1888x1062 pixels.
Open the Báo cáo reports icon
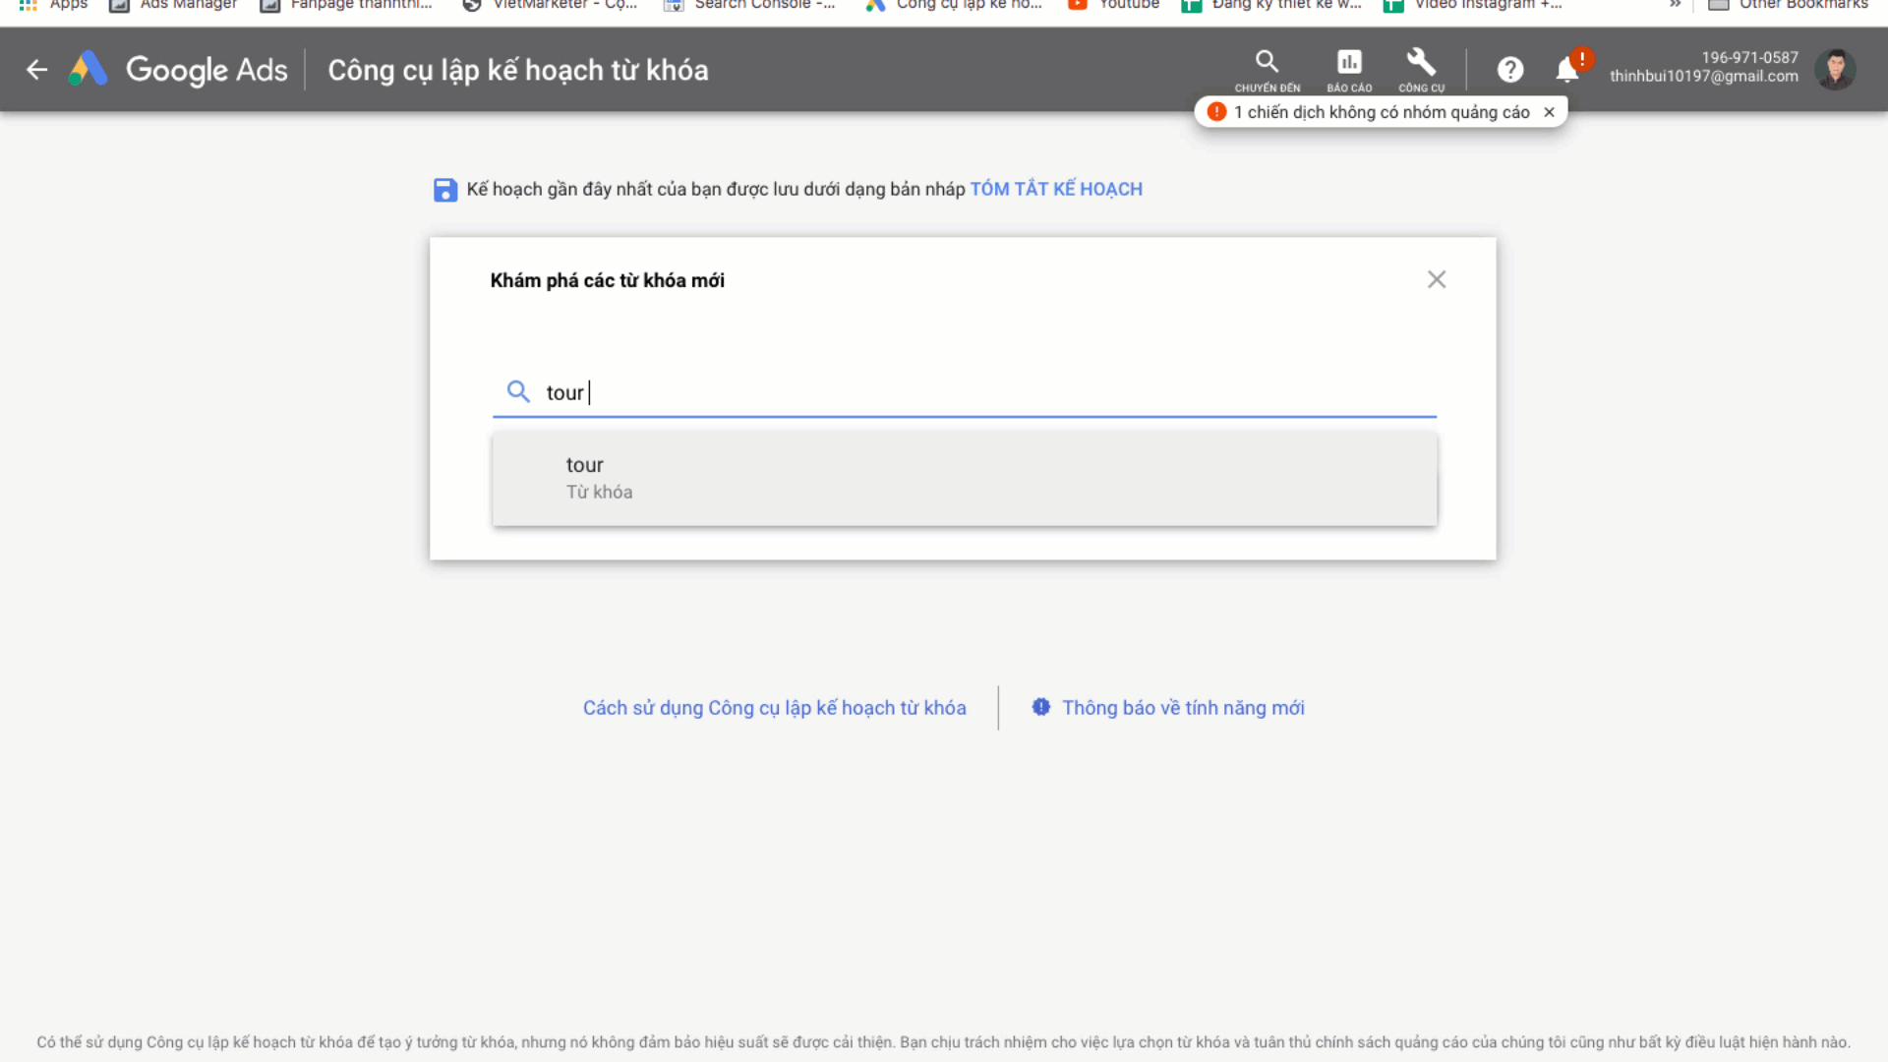click(1349, 71)
